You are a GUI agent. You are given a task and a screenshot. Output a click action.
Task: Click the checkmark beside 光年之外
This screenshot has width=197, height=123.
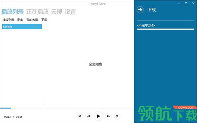pyautogui.click(x=139, y=25)
